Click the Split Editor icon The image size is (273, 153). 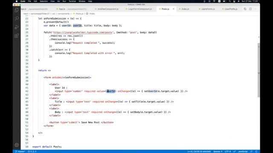[x=250, y=9]
